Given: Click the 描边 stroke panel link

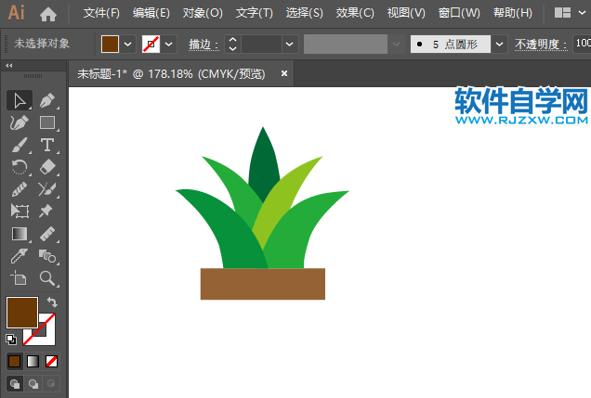Looking at the screenshot, I should pyautogui.click(x=204, y=45).
